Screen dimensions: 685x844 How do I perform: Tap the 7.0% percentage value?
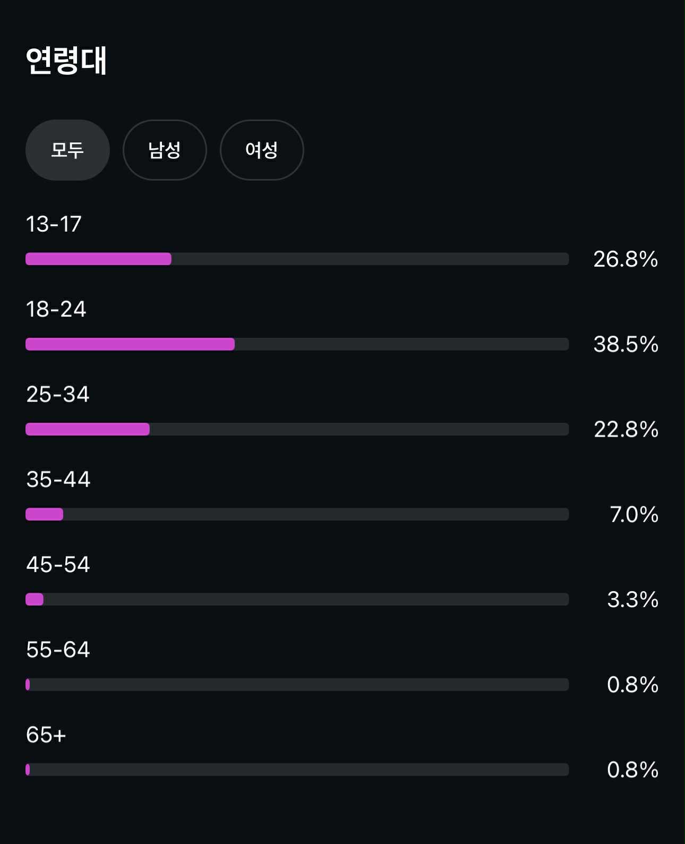(x=633, y=514)
